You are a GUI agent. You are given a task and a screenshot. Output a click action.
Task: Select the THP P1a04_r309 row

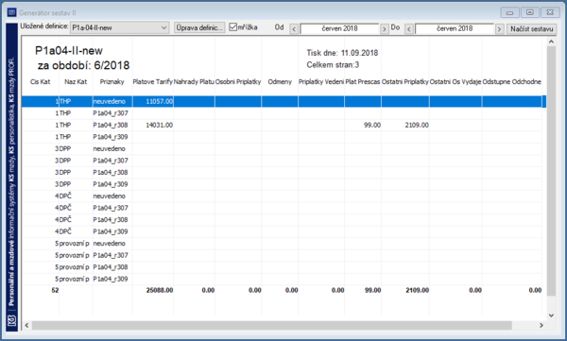point(282,137)
